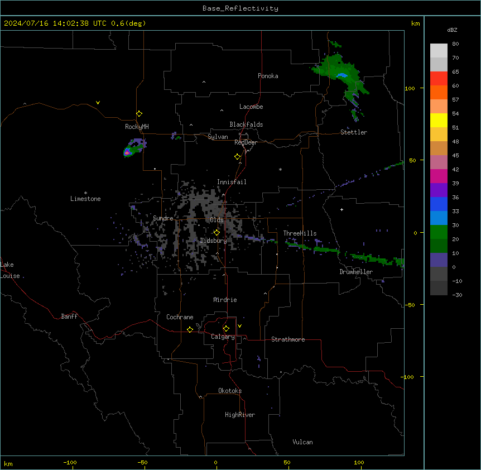Click the Limestone label
481x470 pixels.
85,199
